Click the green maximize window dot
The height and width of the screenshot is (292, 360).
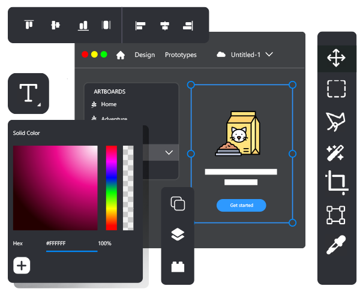coord(104,55)
